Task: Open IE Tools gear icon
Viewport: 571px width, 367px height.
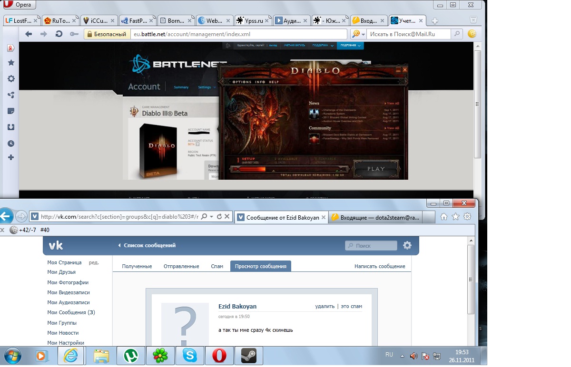Action: pos(467,217)
